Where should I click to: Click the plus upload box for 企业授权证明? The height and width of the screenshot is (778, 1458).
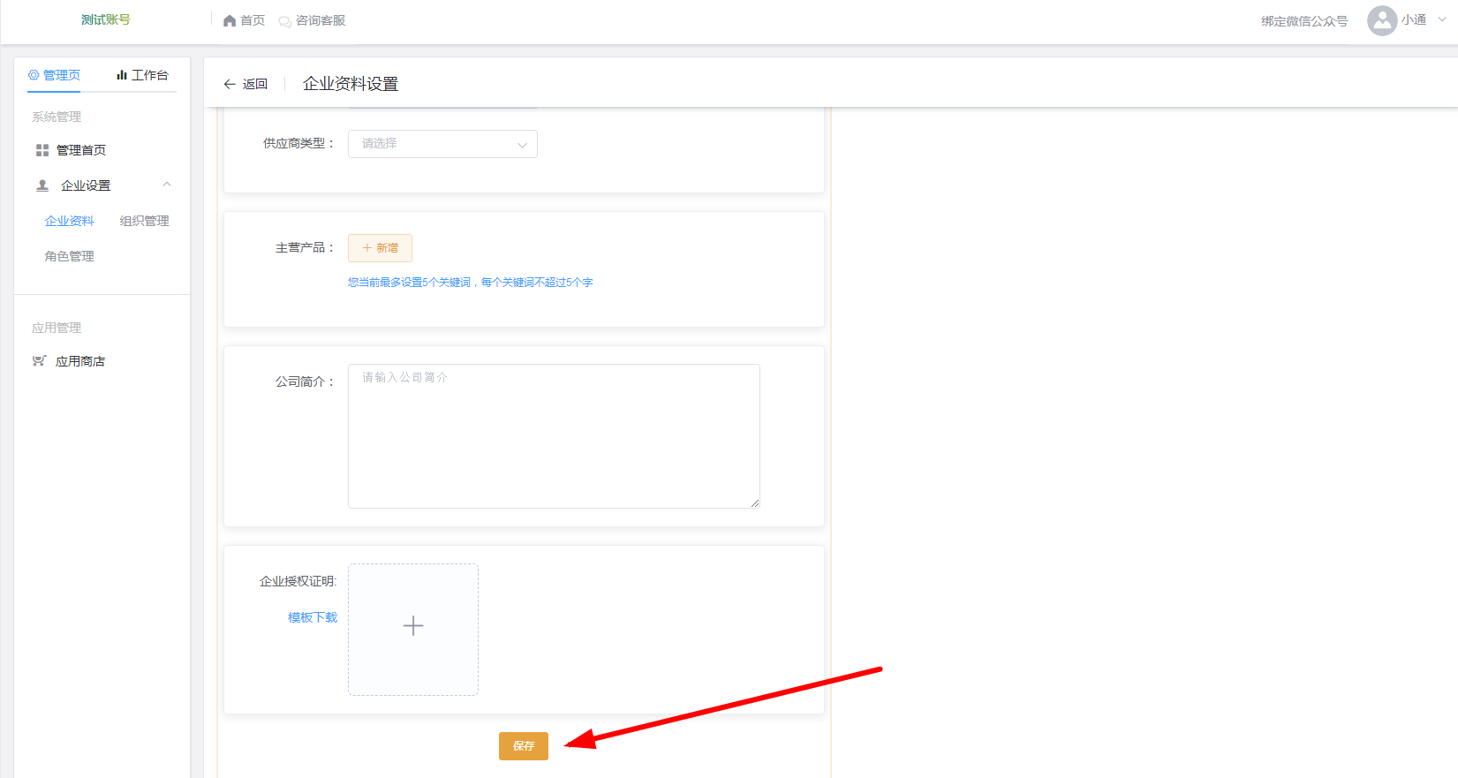coord(413,629)
